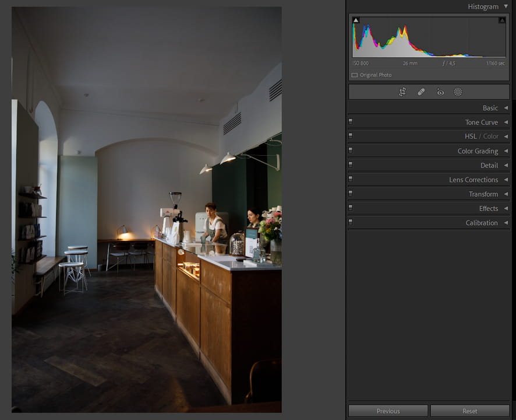
Task: Select the Spot Removal healing tool
Action: pyautogui.click(x=421, y=92)
